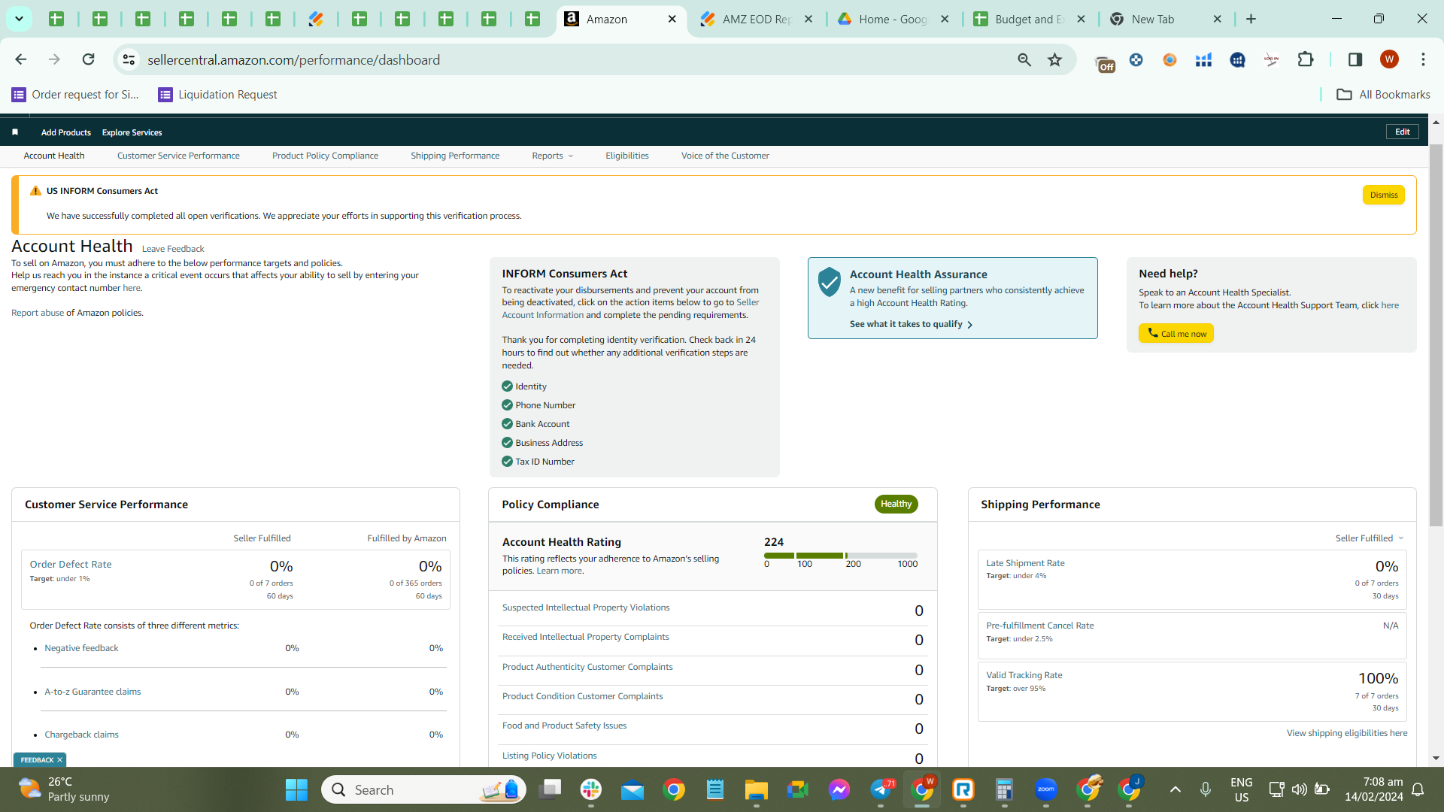Click the Account Health Rating progress bar
Screen dimensions: 1444x812
pyautogui.click(x=841, y=556)
